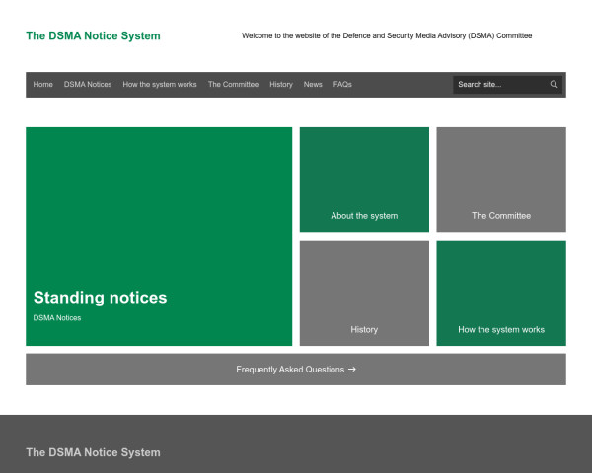The height and width of the screenshot is (473, 592).
Task: Select How the system works nav item
Action: coord(160,85)
